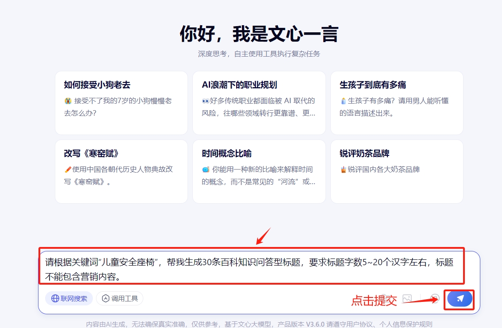Click the subtitle 深度思考，自主使用工具执行复杂任务
Viewport: 502px width, 328px height.
pyautogui.click(x=259, y=54)
